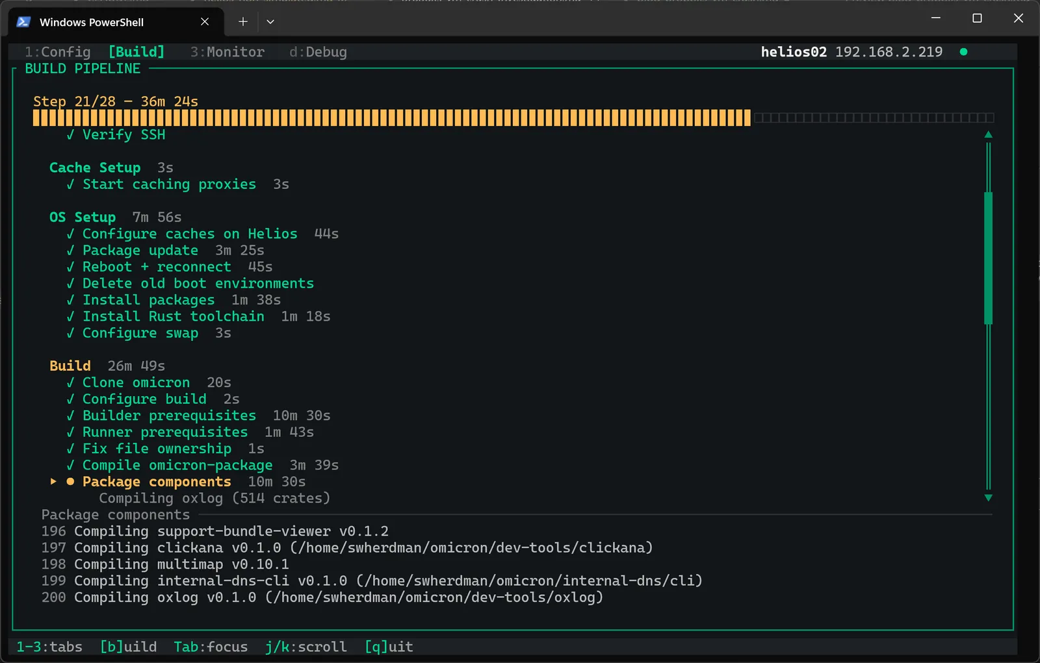The image size is (1040, 663).
Task: Close the Windows PowerShell tab
Action: 205,21
